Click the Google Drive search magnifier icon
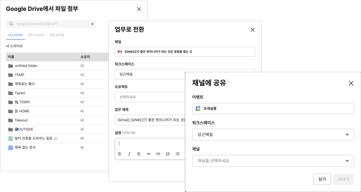361x192 pixels. point(11,24)
